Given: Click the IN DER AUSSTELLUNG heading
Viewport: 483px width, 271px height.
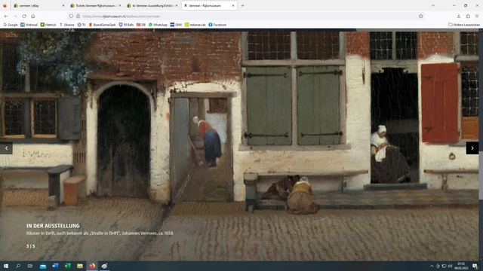Looking at the screenshot, I should pos(53,226).
